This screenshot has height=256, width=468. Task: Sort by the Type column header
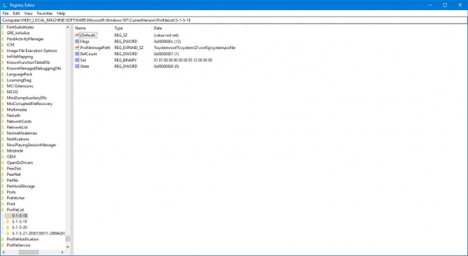tap(119, 28)
